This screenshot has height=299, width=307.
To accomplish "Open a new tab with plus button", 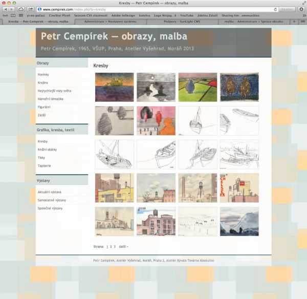I will pyautogui.click(x=294, y=22).
